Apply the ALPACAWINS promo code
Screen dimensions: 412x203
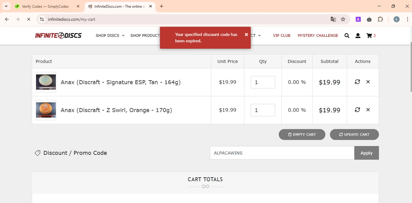pyautogui.click(x=366, y=153)
